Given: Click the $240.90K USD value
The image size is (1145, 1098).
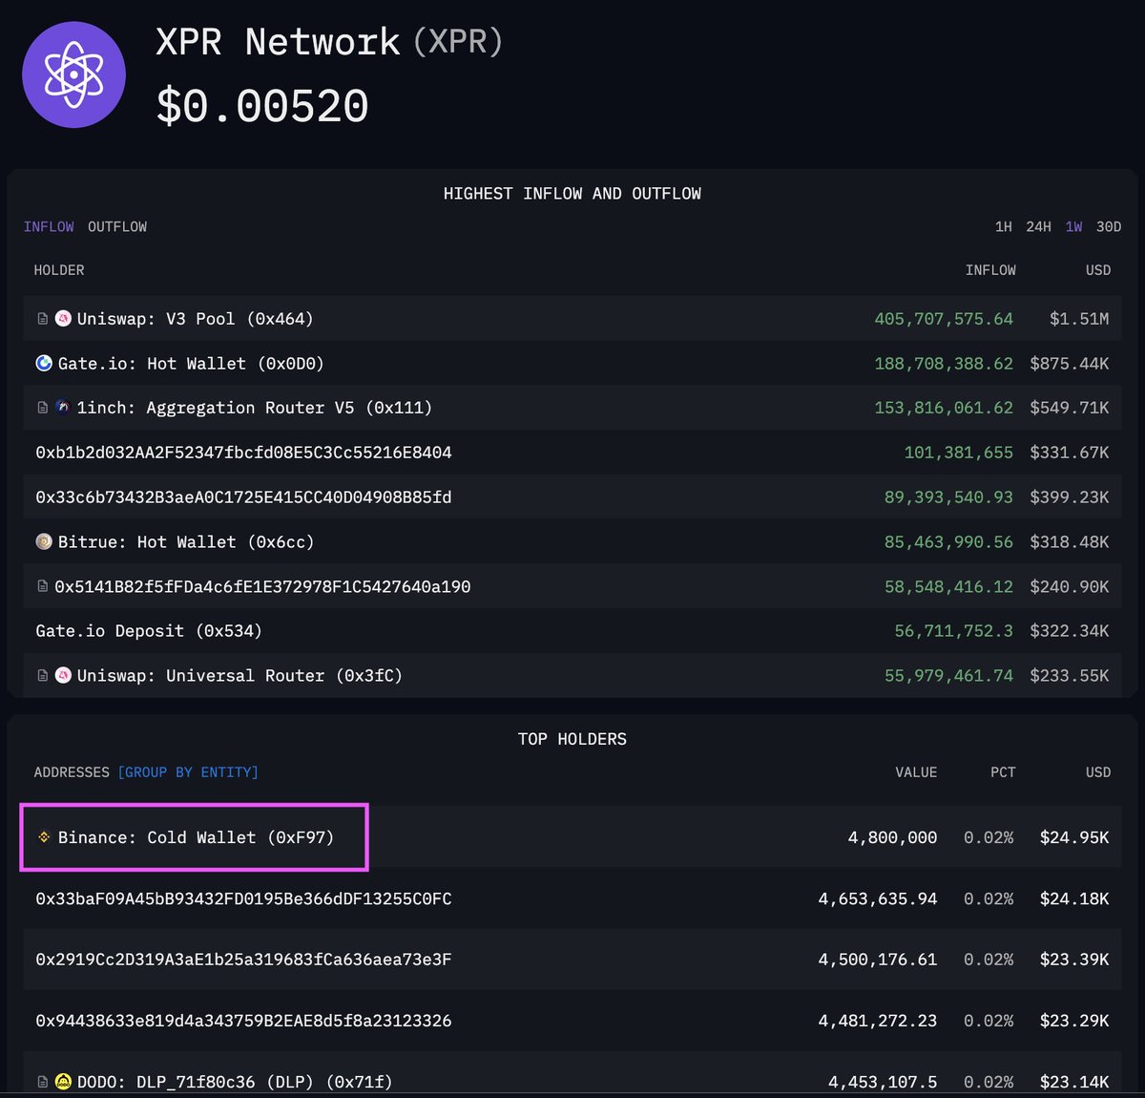Looking at the screenshot, I should click(1070, 586).
